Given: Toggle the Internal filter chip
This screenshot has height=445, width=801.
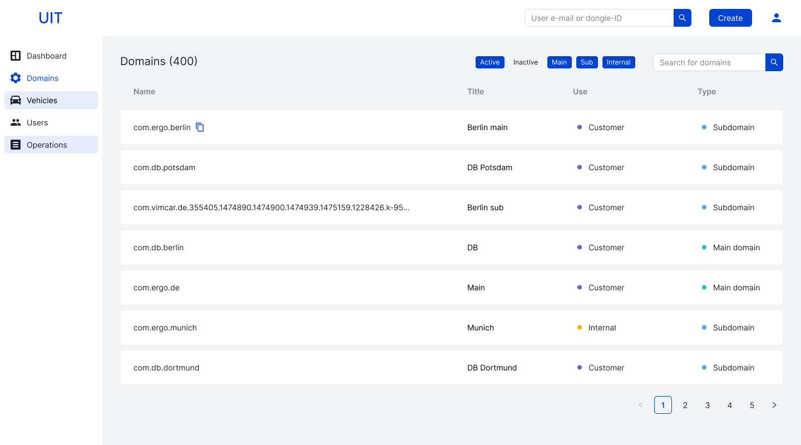Looking at the screenshot, I should (x=619, y=62).
